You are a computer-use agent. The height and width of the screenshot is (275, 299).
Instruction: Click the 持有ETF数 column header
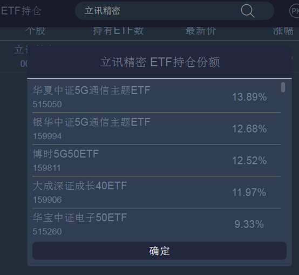[x=118, y=31]
